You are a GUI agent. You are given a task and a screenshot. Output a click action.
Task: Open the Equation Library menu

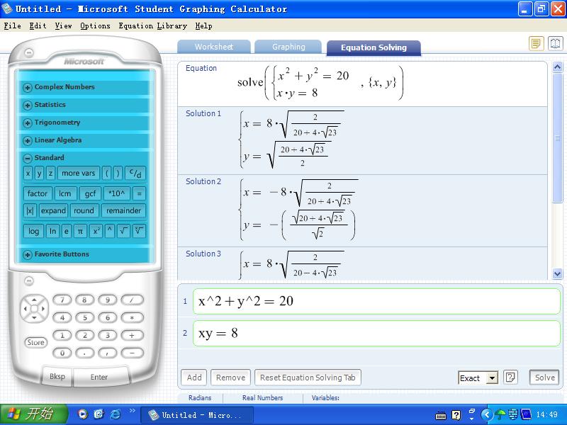[152, 25]
